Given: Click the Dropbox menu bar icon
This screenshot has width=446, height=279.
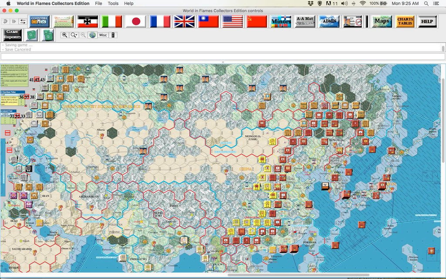Looking at the screenshot, I should (x=310, y=3).
